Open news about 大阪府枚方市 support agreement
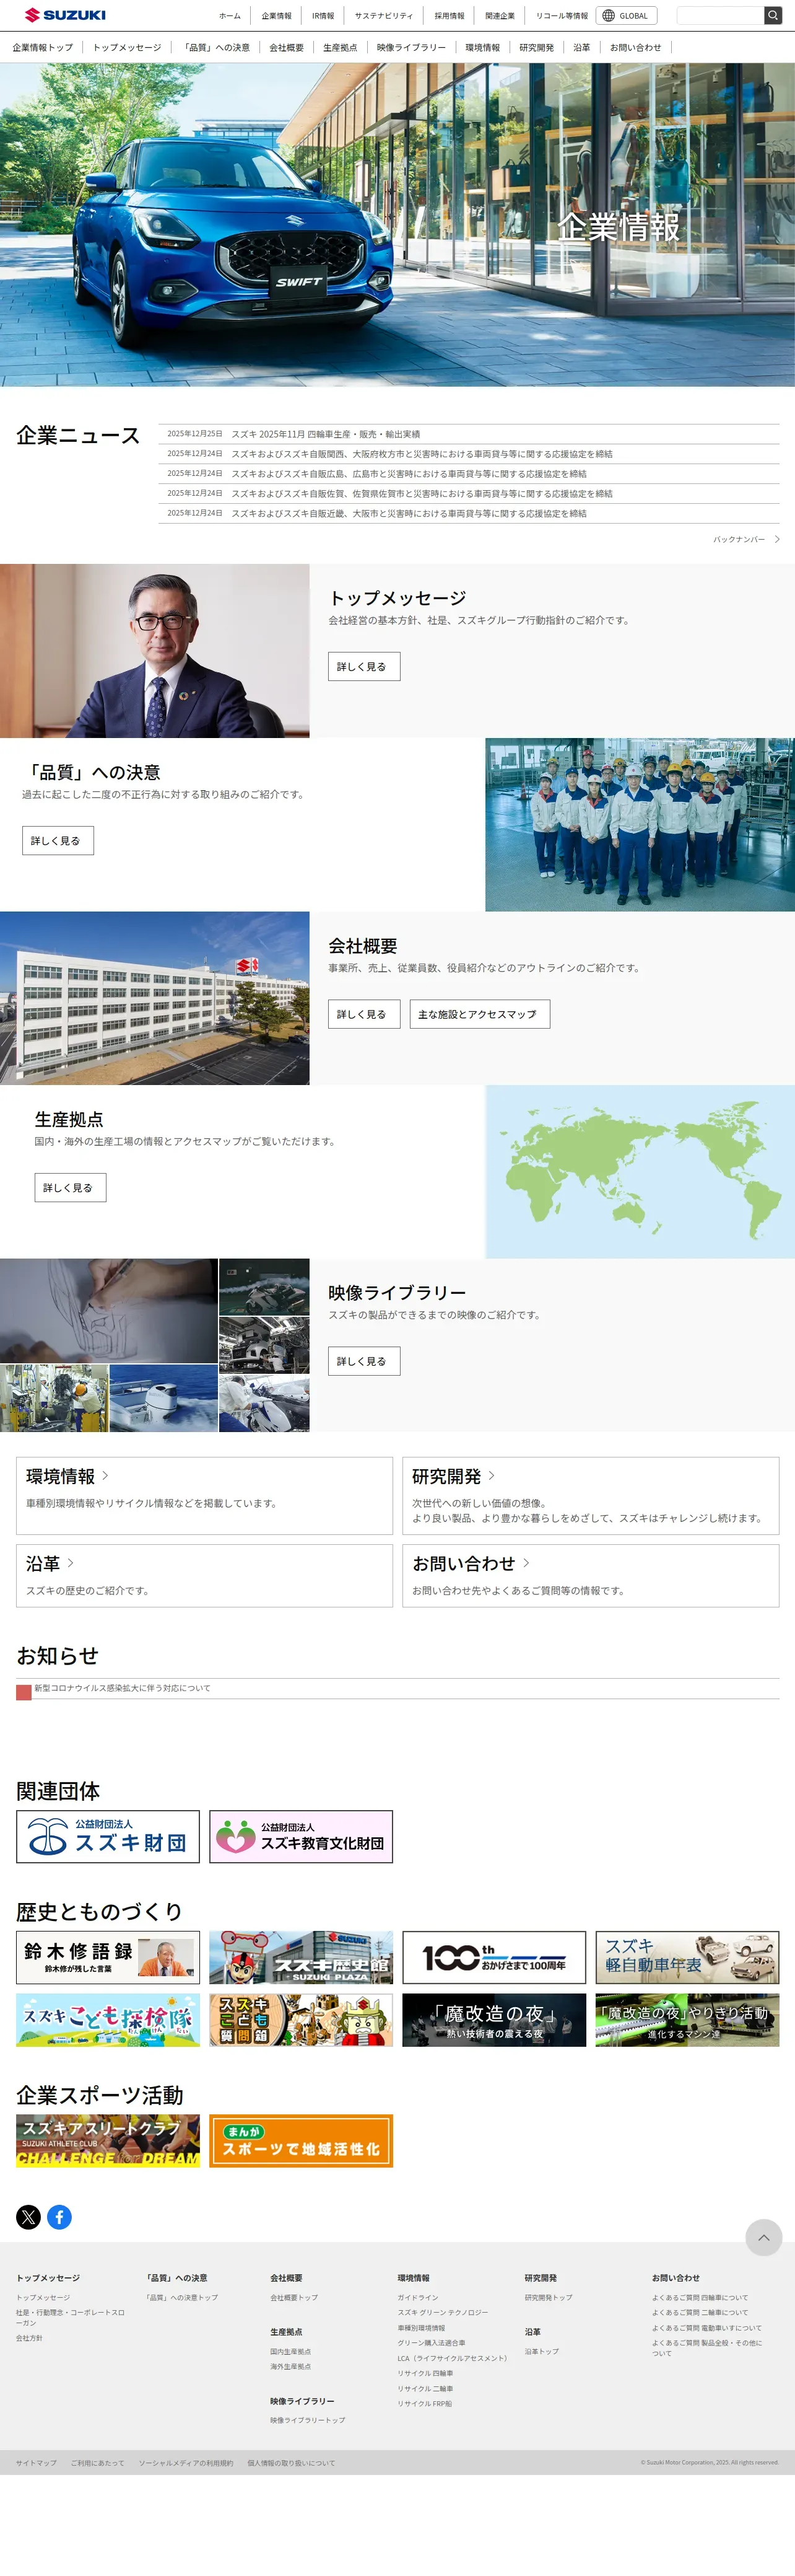Viewport: 795px width, 2576px height. [x=422, y=454]
